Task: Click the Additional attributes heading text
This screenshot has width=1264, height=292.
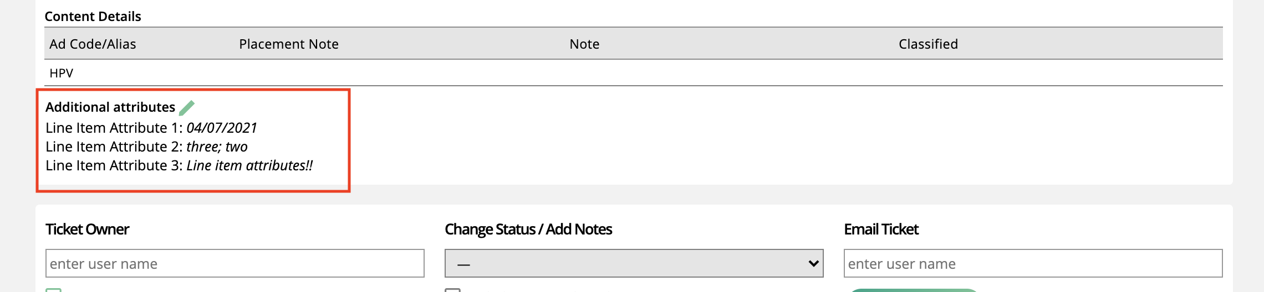Action: coord(110,107)
